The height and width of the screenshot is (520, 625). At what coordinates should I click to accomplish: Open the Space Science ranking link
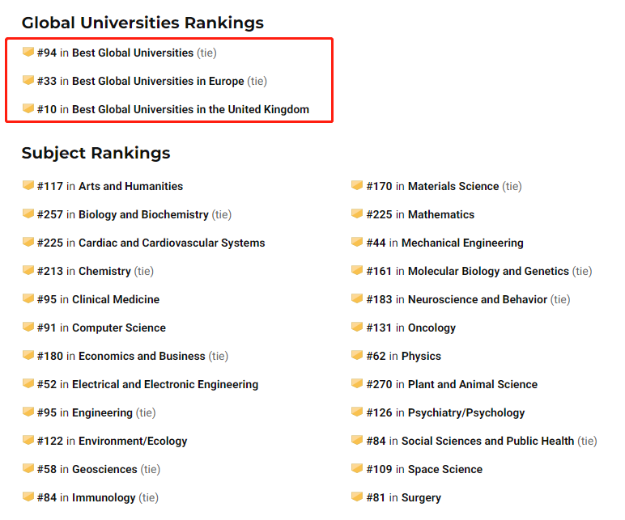tap(445, 469)
